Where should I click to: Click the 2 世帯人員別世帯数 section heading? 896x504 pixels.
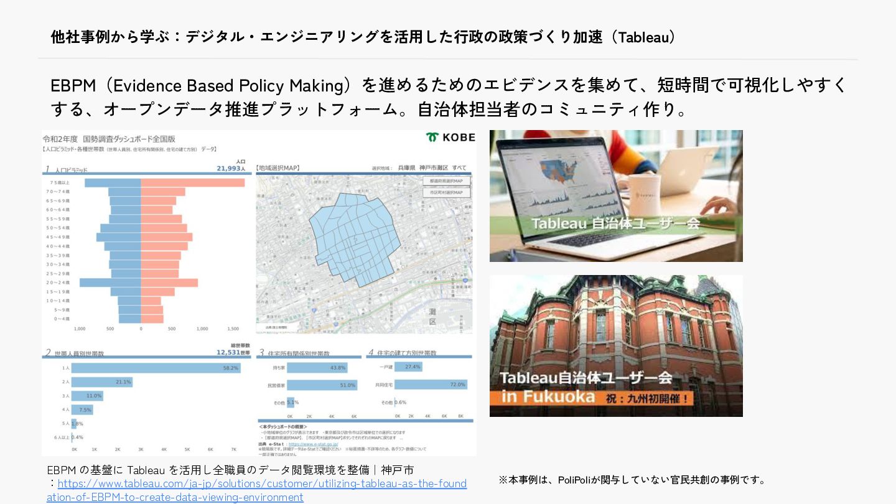click(x=75, y=353)
